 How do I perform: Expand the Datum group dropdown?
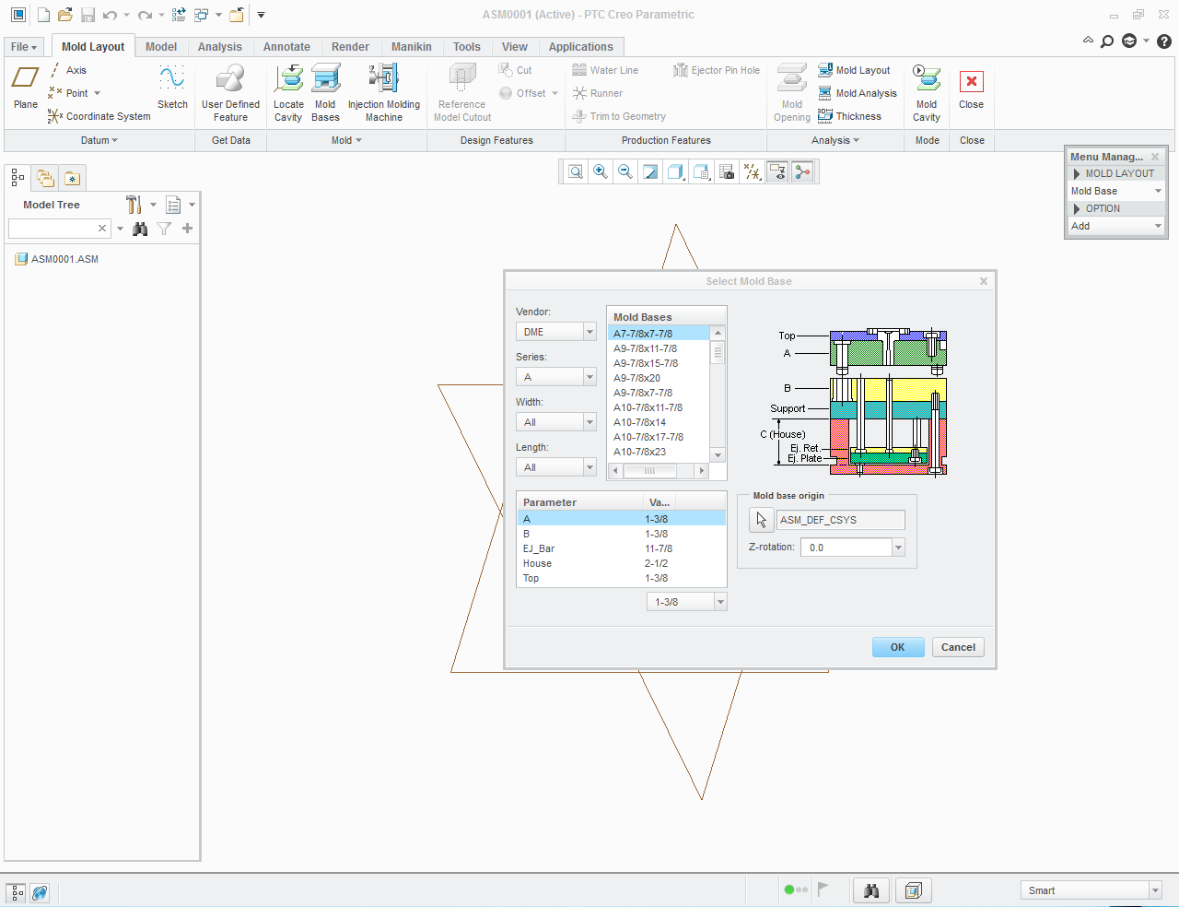pyautogui.click(x=99, y=140)
